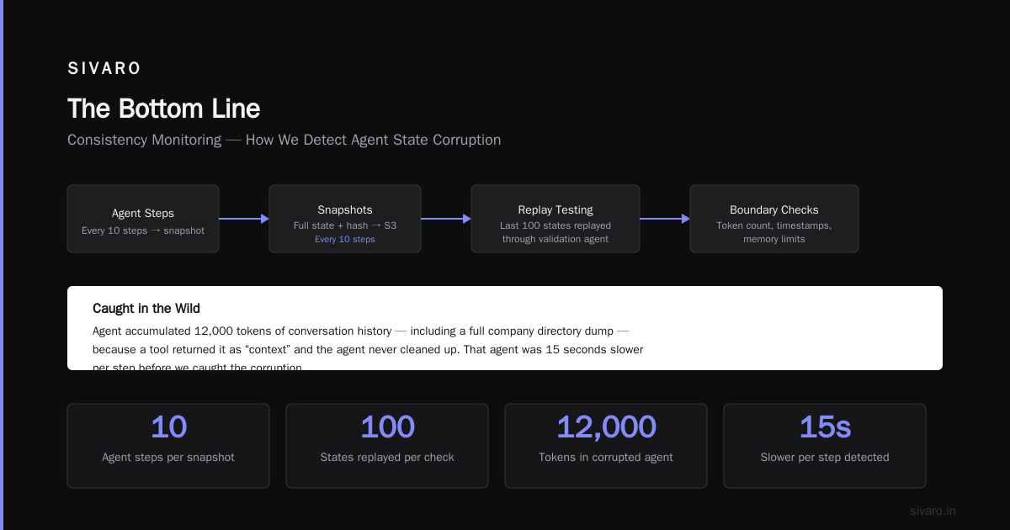Click The Bottom Line heading

(163, 109)
